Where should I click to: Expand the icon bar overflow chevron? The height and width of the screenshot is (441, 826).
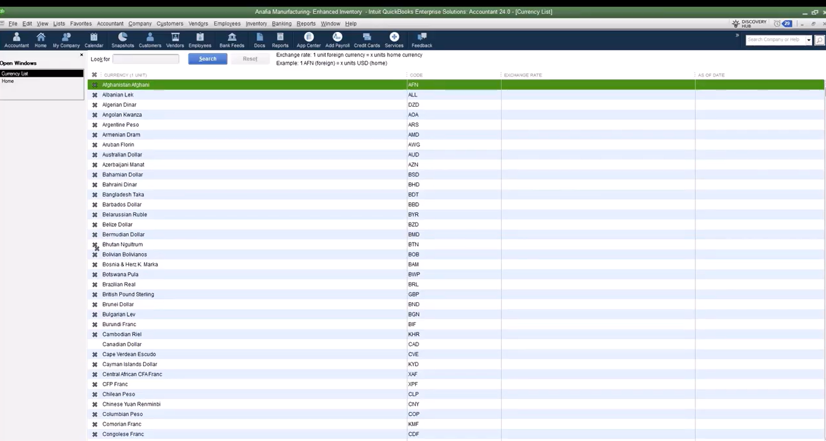tap(737, 36)
